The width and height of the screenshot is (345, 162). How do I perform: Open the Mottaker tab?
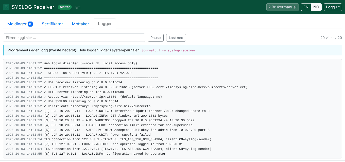tap(80, 24)
